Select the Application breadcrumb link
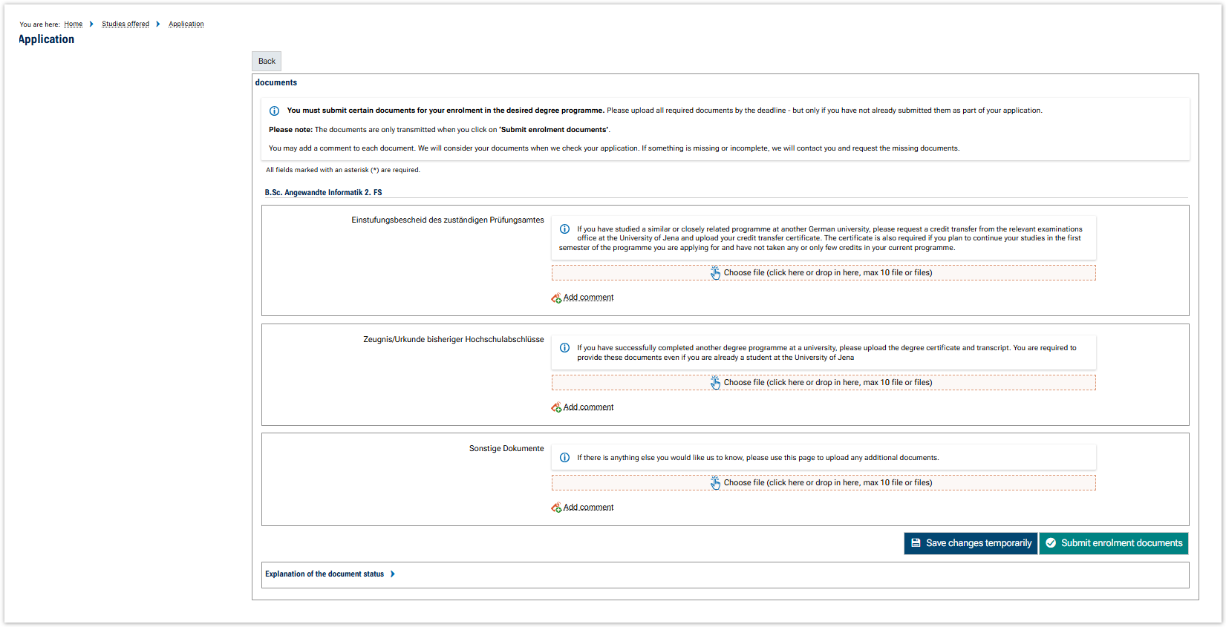1226x627 pixels. [186, 24]
